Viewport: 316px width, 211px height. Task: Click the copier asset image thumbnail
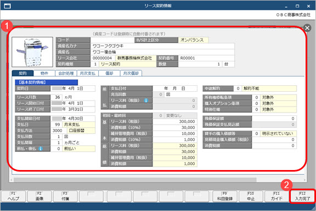(x=32, y=52)
